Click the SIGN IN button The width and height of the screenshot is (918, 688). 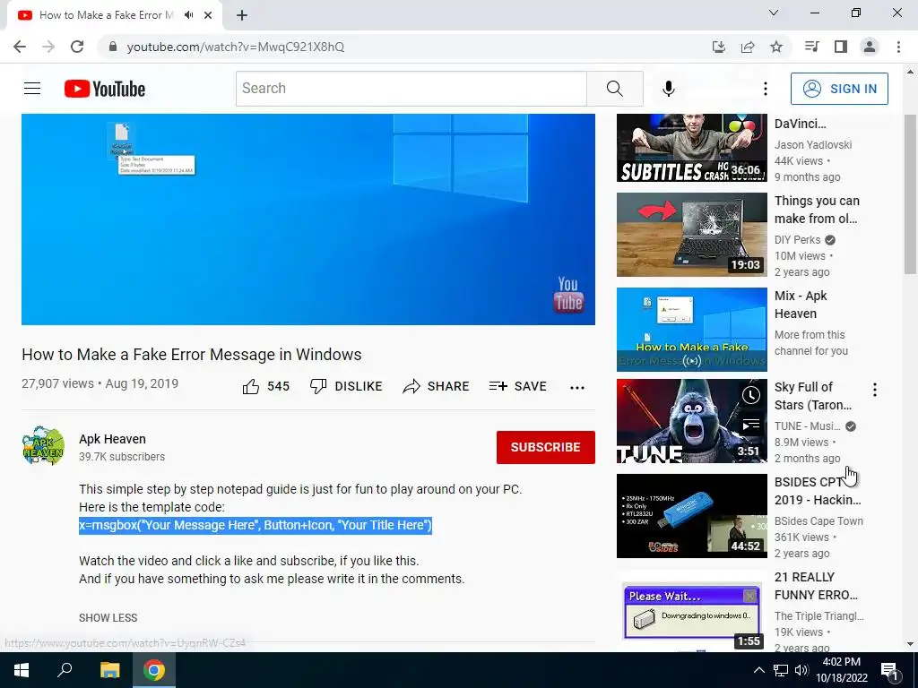(x=839, y=89)
